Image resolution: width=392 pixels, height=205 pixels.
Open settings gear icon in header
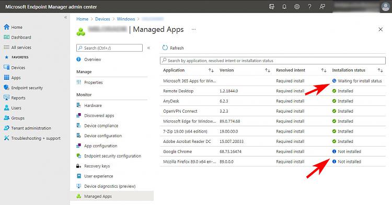(x=297, y=7)
